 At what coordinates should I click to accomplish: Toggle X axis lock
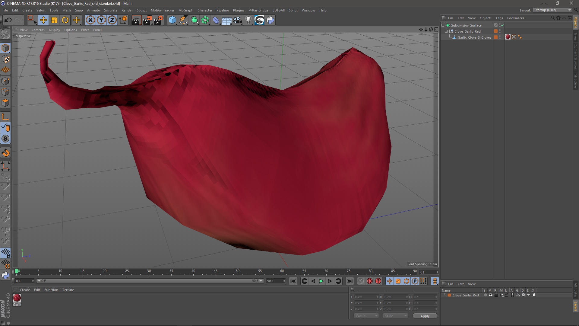point(90,20)
